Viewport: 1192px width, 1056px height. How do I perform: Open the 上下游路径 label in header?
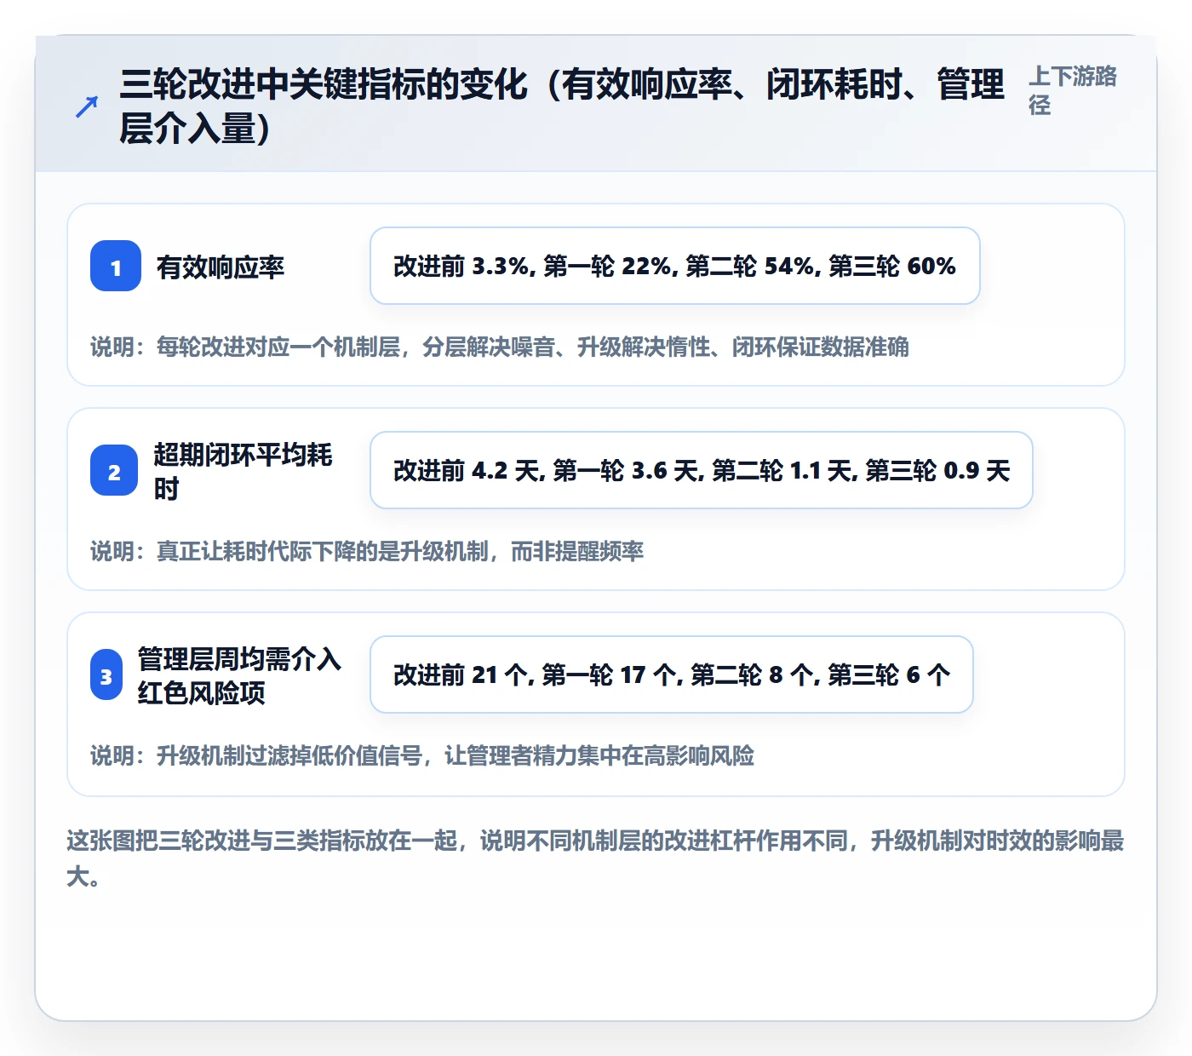click(1073, 90)
